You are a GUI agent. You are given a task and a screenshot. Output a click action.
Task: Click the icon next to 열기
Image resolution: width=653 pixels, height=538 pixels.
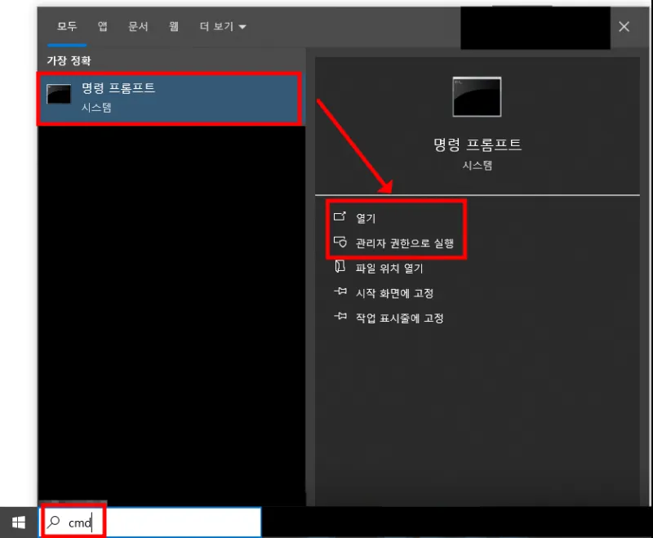pyautogui.click(x=340, y=218)
